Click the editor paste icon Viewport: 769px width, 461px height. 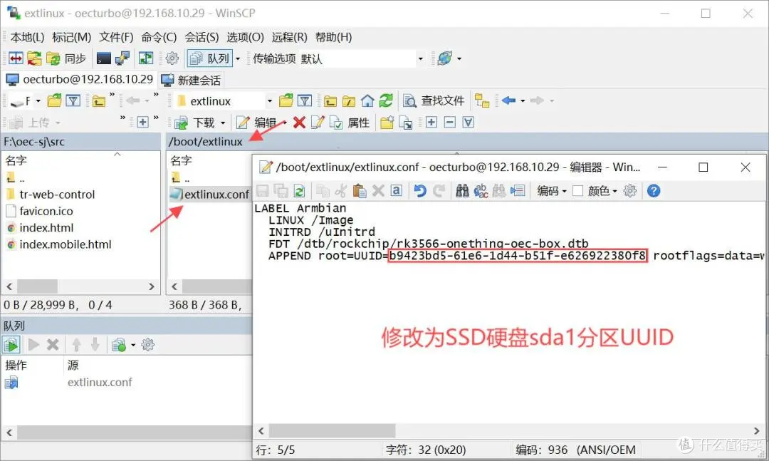coord(360,190)
